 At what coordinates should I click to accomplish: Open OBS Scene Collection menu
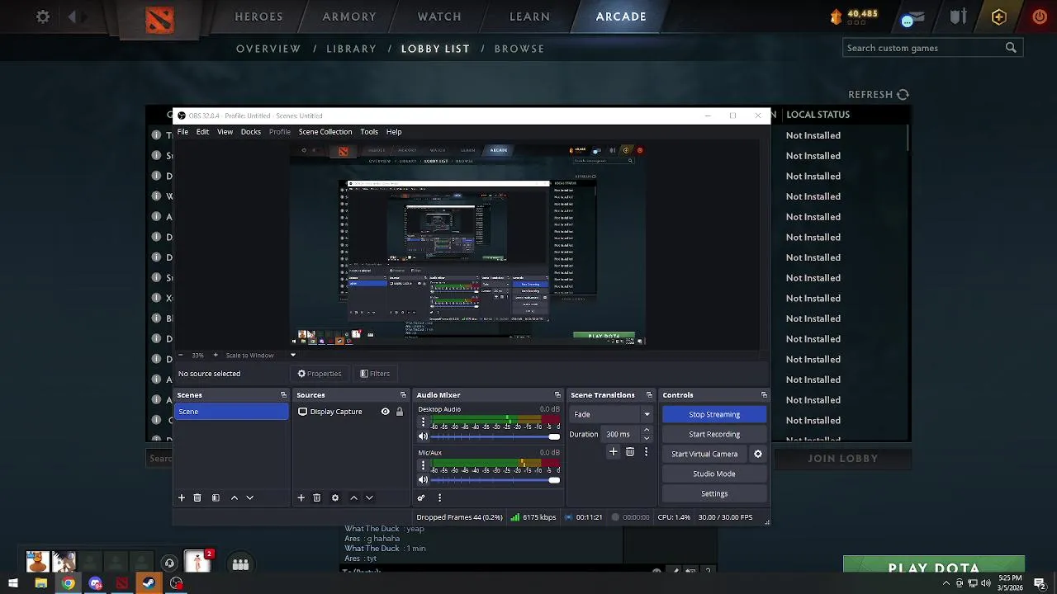[325, 132]
